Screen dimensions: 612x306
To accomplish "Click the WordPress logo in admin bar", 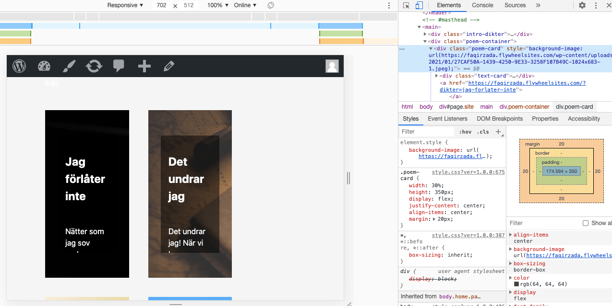I will [x=19, y=66].
